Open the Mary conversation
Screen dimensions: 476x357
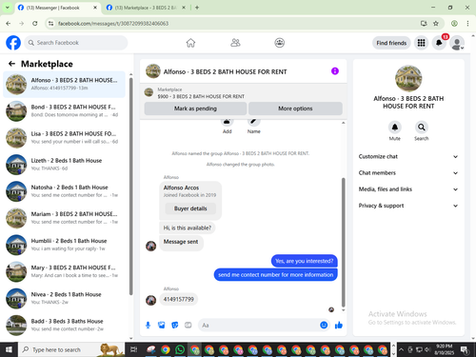tap(64, 271)
